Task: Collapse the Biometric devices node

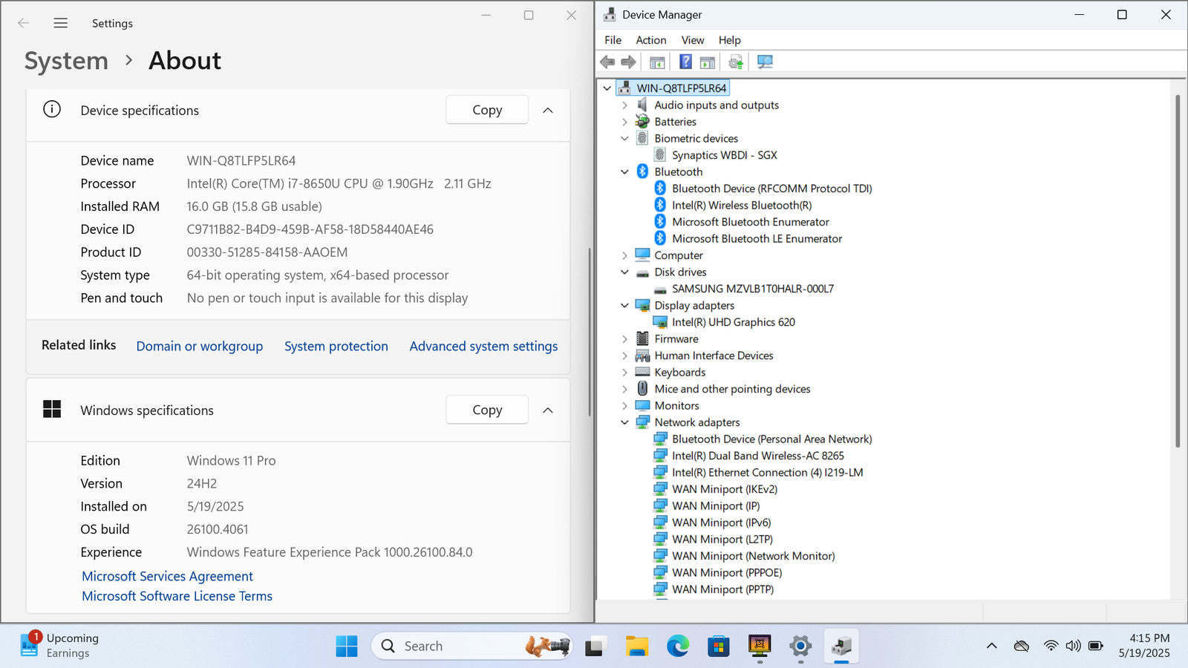Action: tap(624, 139)
